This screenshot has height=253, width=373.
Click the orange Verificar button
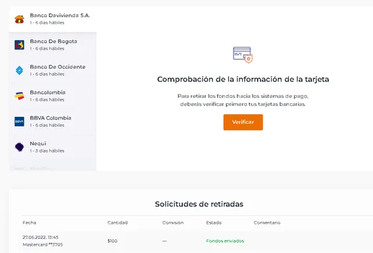click(x=243, y=122)
